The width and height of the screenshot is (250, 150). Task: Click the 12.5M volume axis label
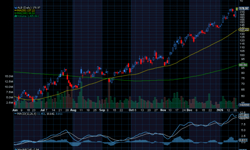9,81
